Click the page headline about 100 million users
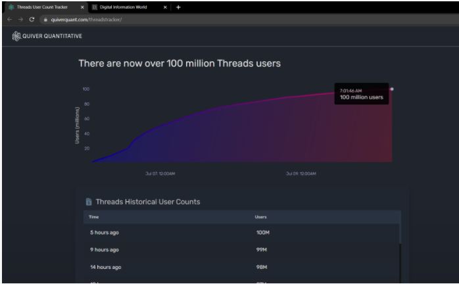459x284 pixels. (180, 63)
